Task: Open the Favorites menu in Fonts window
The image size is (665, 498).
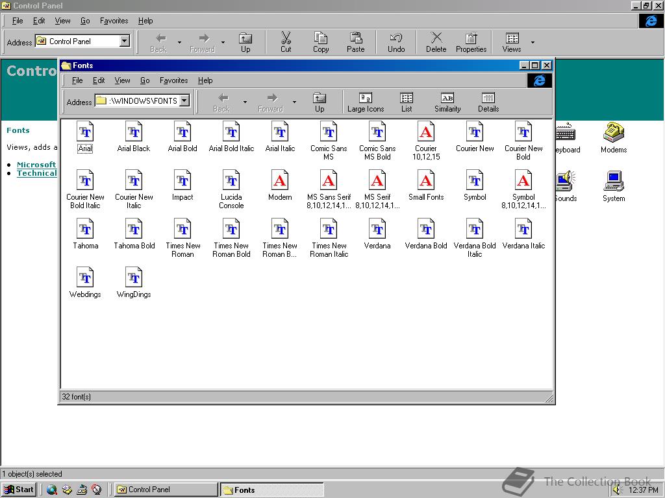Action: click(x=173, y=80)
